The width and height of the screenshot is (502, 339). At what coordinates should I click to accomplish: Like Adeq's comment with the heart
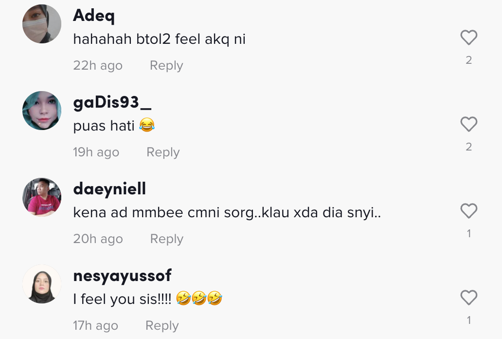click(x=468, y=38)
